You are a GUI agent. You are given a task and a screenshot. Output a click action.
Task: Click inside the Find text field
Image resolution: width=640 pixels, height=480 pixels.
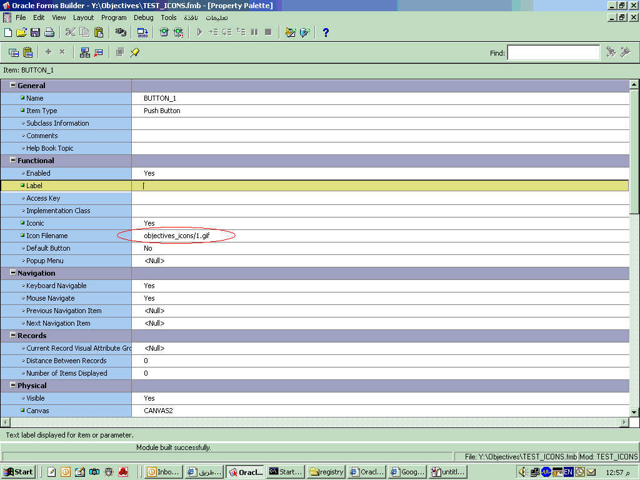click(553, 53)
